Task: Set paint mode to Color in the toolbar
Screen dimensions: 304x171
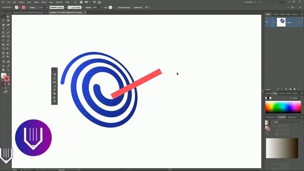Action: click(2, 84)
